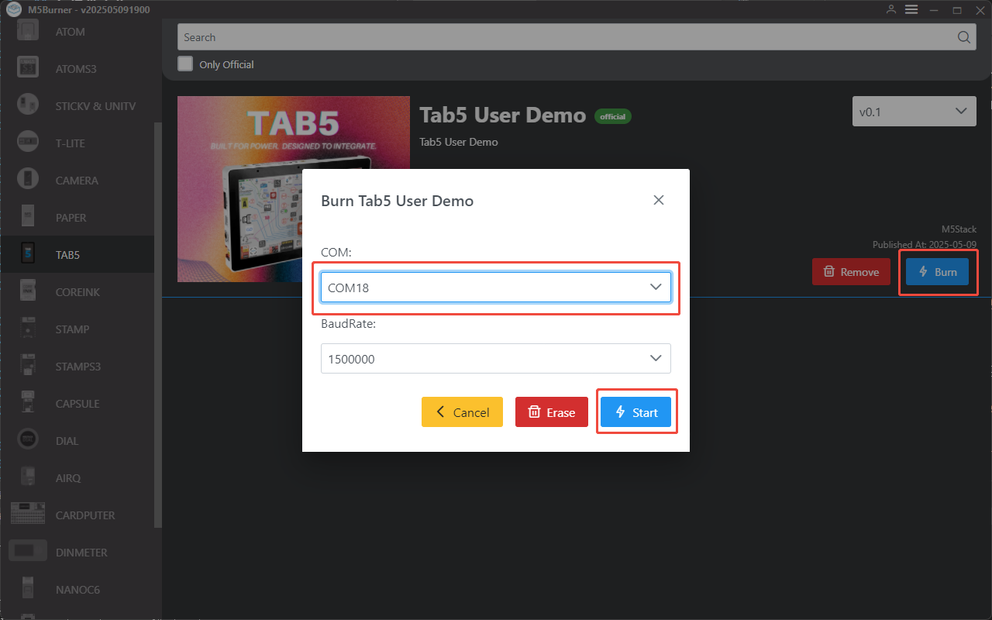This screenshot has height=620, width=992.
Task: Click the Erase button
Action: click(x=552, y=412)
